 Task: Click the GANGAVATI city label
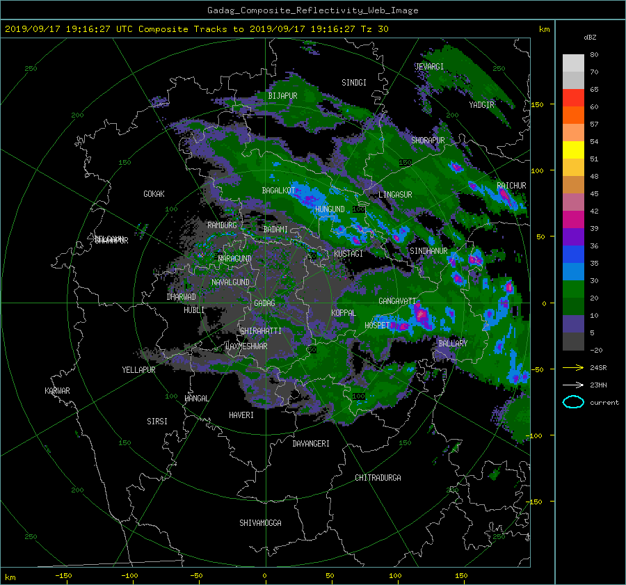(x=397, y=301)
